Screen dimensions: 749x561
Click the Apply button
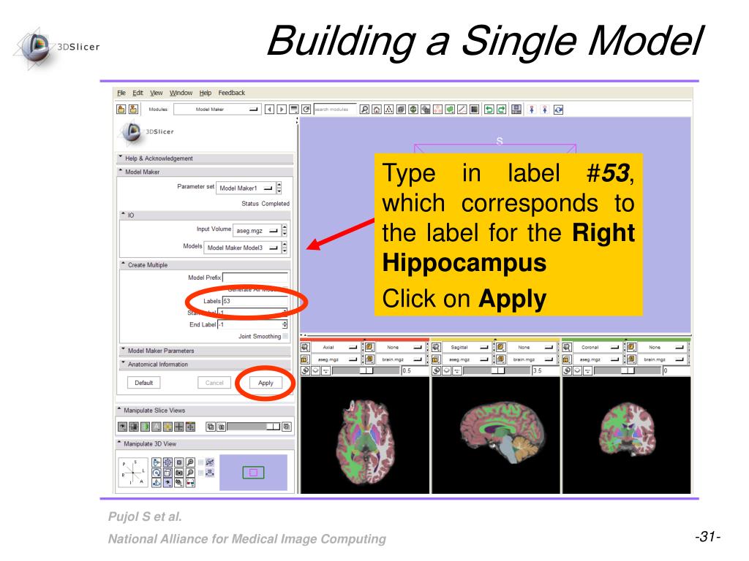[x=266, y=383]
